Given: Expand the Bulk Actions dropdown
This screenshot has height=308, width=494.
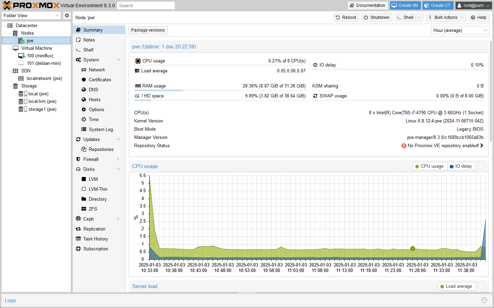Looking at the screenshot, I should point(446,17).
